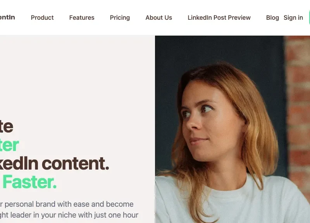Image resolution: width=310 pixels, height=223 pixels.
Task: Visit the About Us page
Action: [x=158, y=17]
